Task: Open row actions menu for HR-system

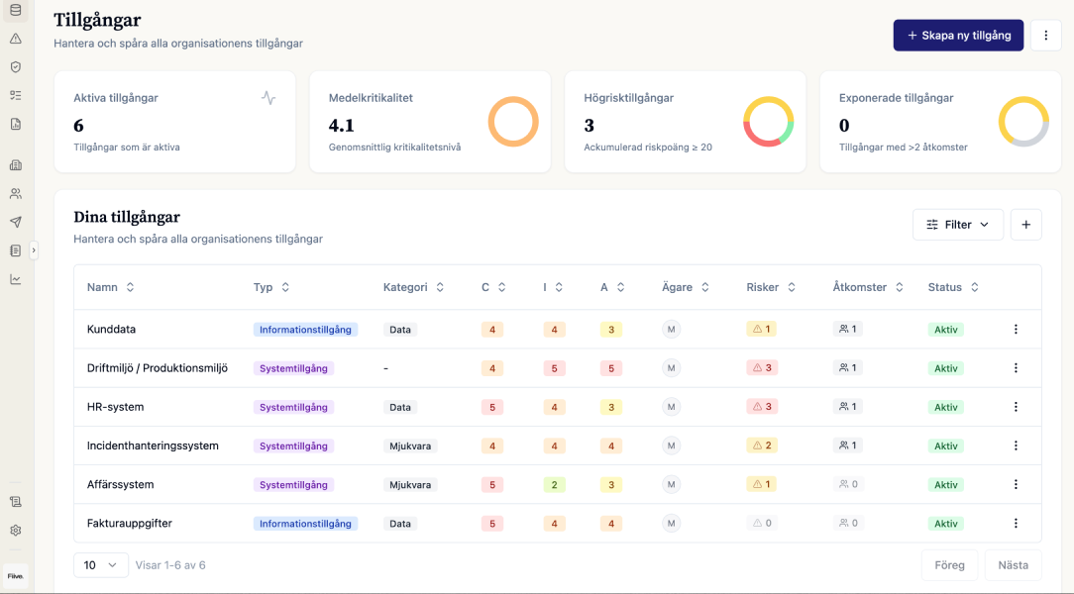Action: (x=1016, y=407)
